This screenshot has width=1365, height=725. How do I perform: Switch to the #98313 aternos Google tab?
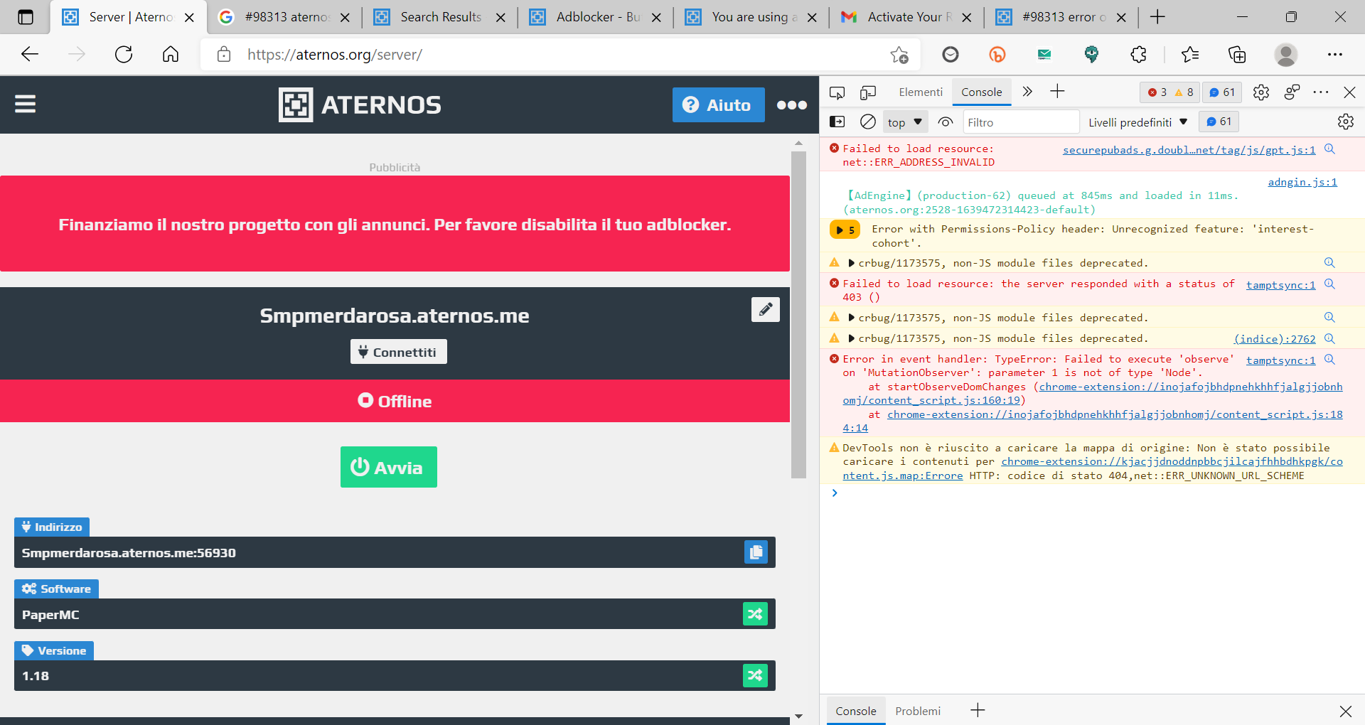284,17
